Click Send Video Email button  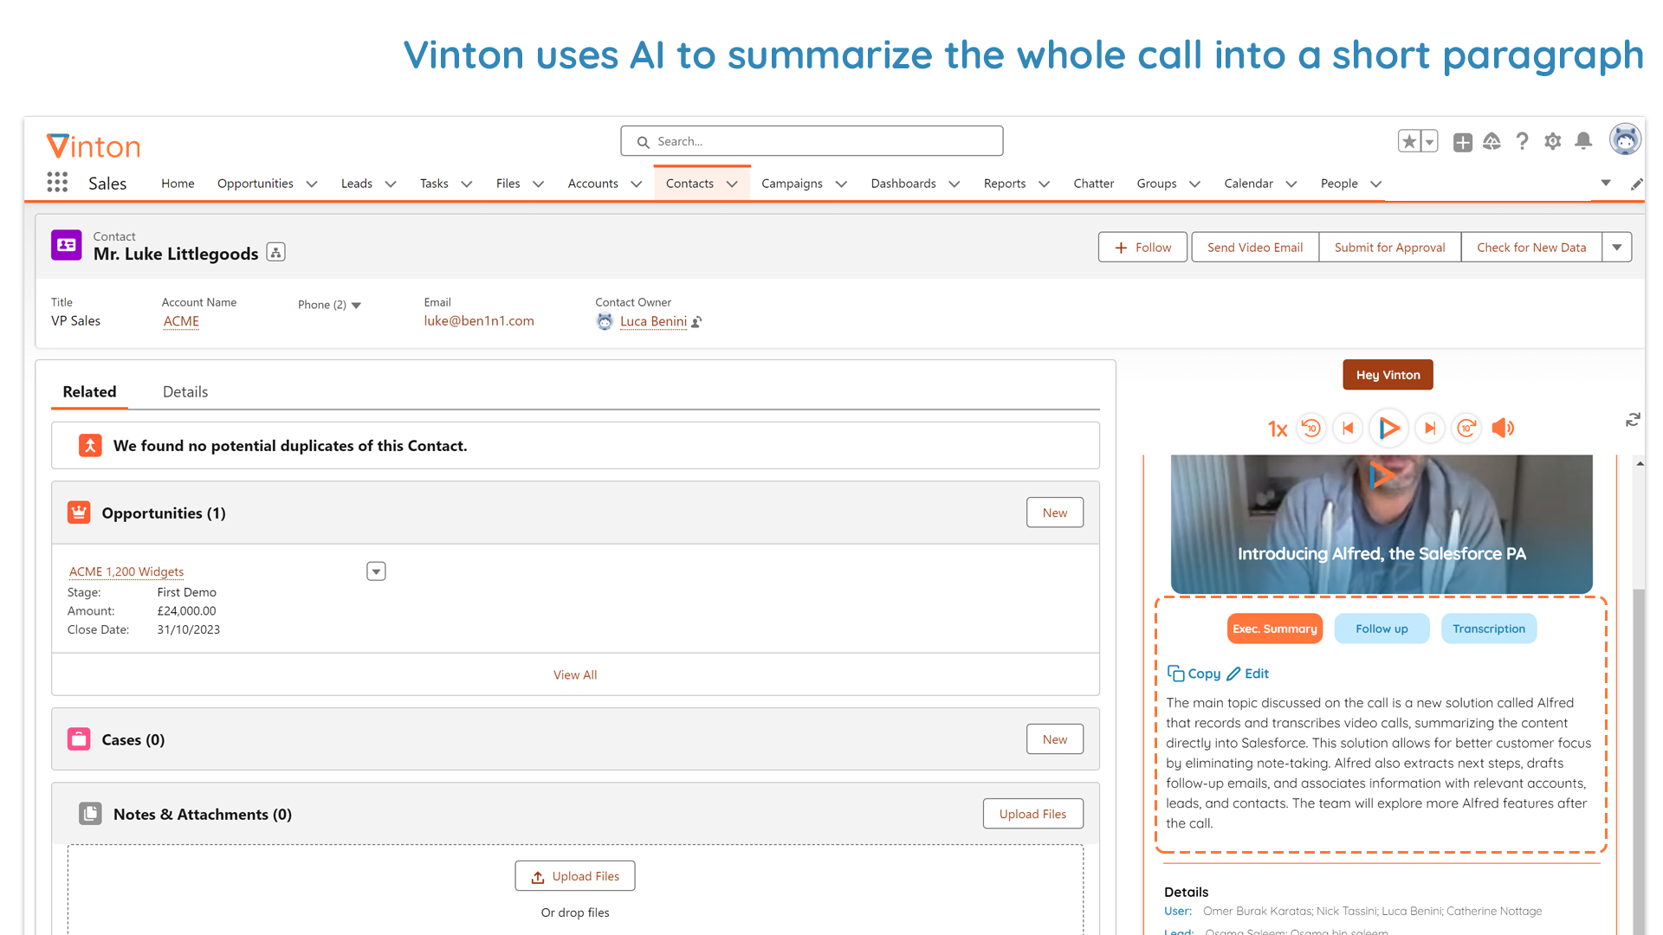pyautogui.click(x=1255, y=248)
